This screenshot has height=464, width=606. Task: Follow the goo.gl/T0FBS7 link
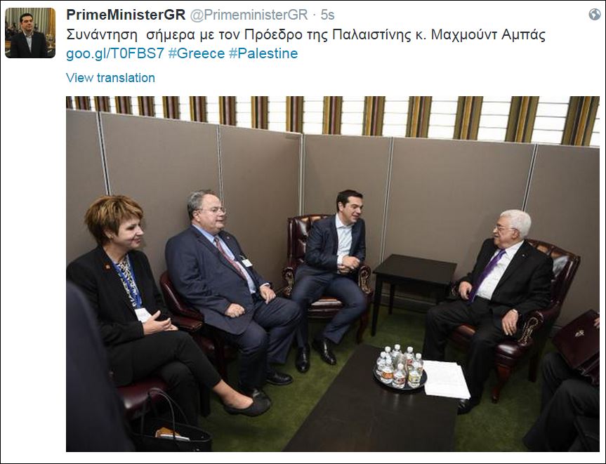click(114, 53)
